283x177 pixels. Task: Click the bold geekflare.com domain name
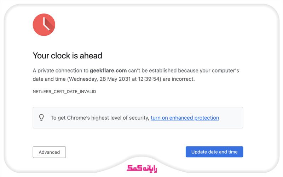tap(108, 70)
